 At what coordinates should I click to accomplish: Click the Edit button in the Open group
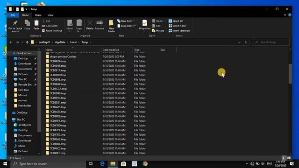[x=157, y=26]
